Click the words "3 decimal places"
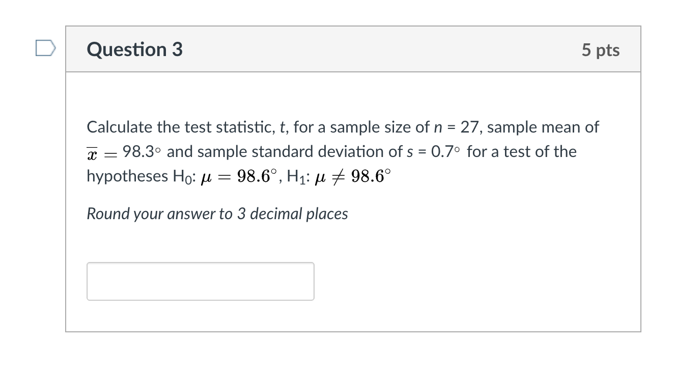The width and height of the screenshot is (675, 367). 293,214
